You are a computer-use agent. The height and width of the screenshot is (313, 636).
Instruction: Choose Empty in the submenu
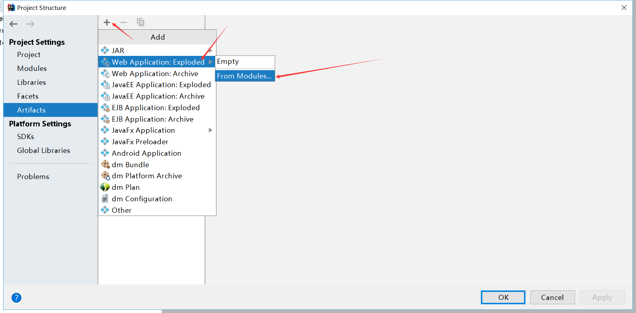(245, 62)
